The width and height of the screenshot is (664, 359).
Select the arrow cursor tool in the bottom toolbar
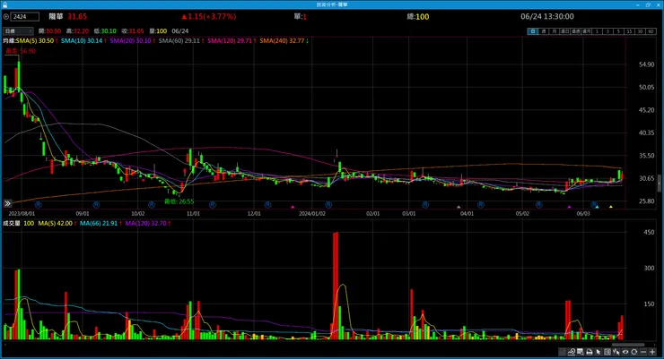tap(598, 352)
